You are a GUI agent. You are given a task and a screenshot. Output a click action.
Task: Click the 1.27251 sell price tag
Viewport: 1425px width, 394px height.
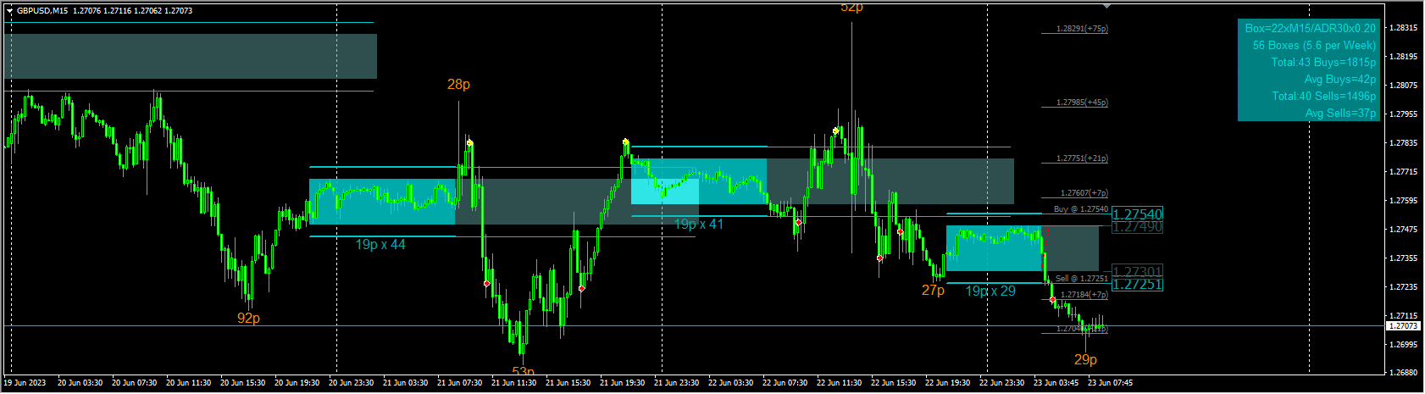(1137, 285)
